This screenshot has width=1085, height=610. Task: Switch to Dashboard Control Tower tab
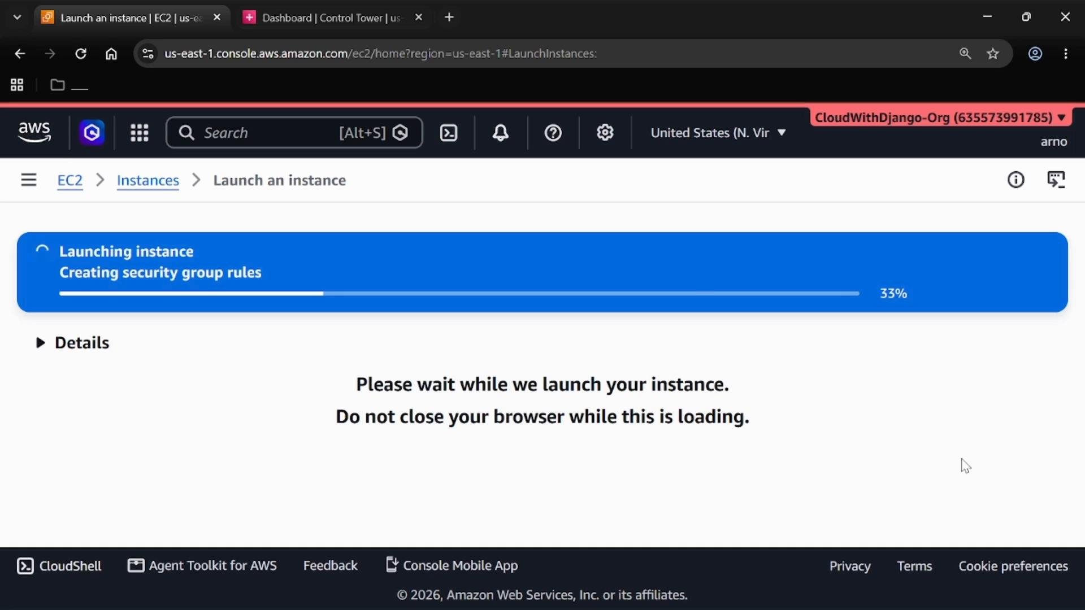coord(331,18)
